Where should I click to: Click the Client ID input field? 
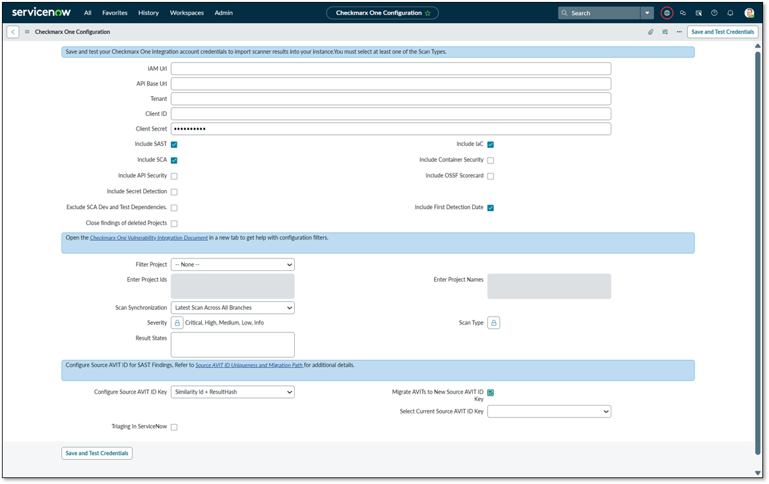pyautogui.click(x=391, y=114)
